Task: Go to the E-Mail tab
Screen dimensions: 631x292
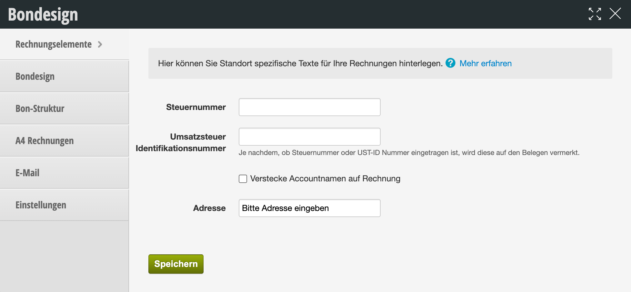Action: (27, 173)
